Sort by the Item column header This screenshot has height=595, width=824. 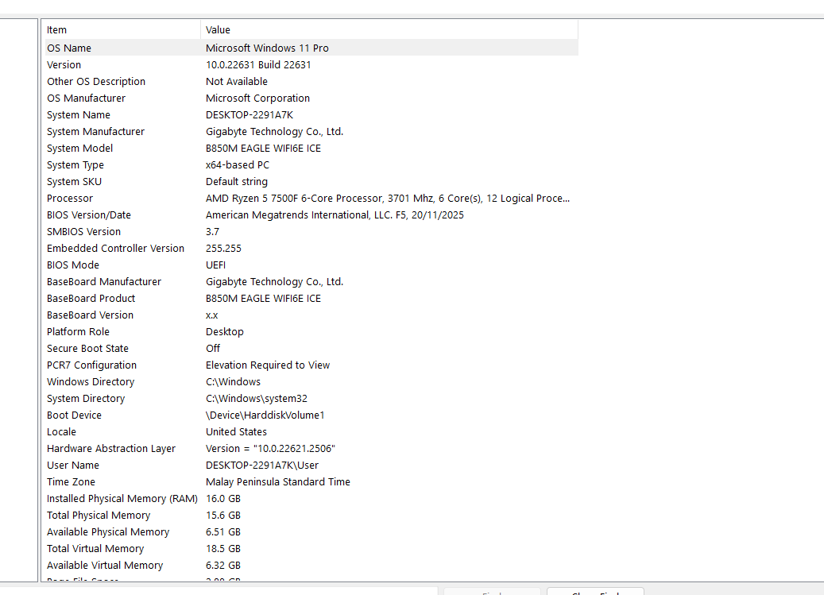pos(122,30)
